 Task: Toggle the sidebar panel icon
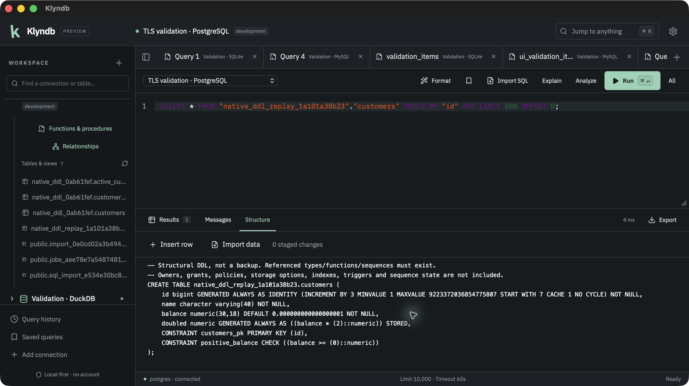[146, 57]
